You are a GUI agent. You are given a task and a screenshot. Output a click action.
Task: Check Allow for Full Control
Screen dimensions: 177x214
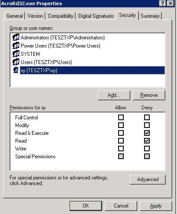[x=121, y=117]
